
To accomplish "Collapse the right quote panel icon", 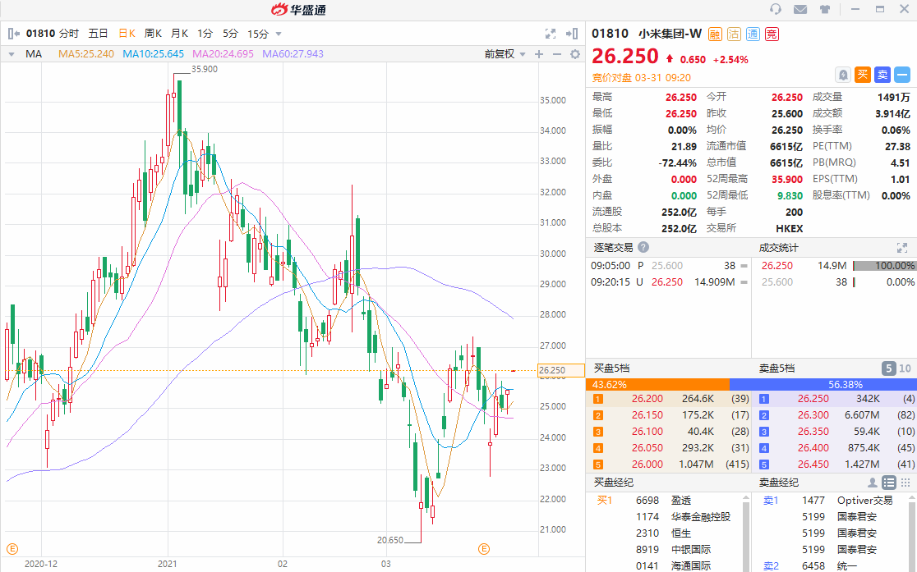I will tap(573, 34).
